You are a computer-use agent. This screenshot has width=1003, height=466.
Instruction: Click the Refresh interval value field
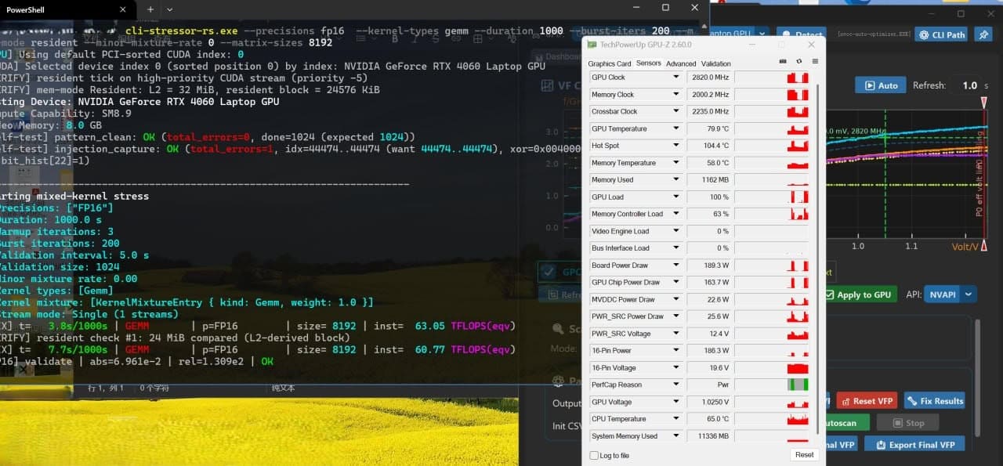[x=970, y=85]
